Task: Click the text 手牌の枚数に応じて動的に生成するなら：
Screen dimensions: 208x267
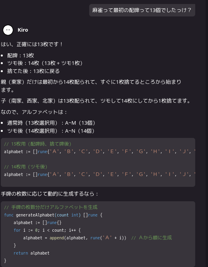Action: [x=50, y=194]
